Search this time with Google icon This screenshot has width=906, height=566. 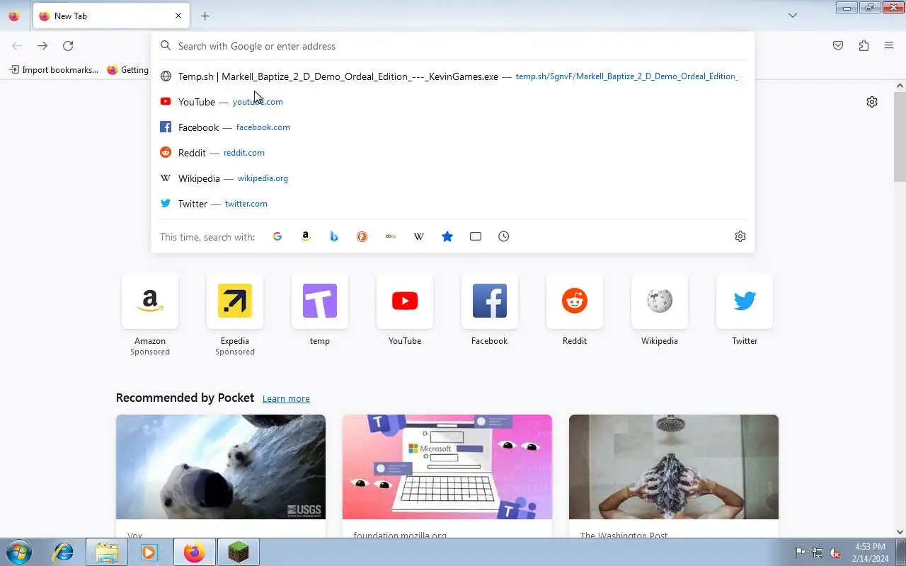(277, 236)
